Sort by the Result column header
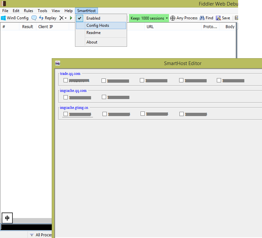Image resolution: width=262 pixels, height=238 pixels. click(28, 26)
